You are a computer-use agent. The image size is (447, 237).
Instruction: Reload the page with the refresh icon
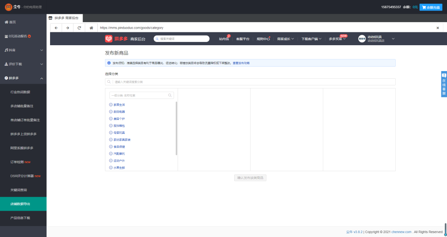pos(79,28)
